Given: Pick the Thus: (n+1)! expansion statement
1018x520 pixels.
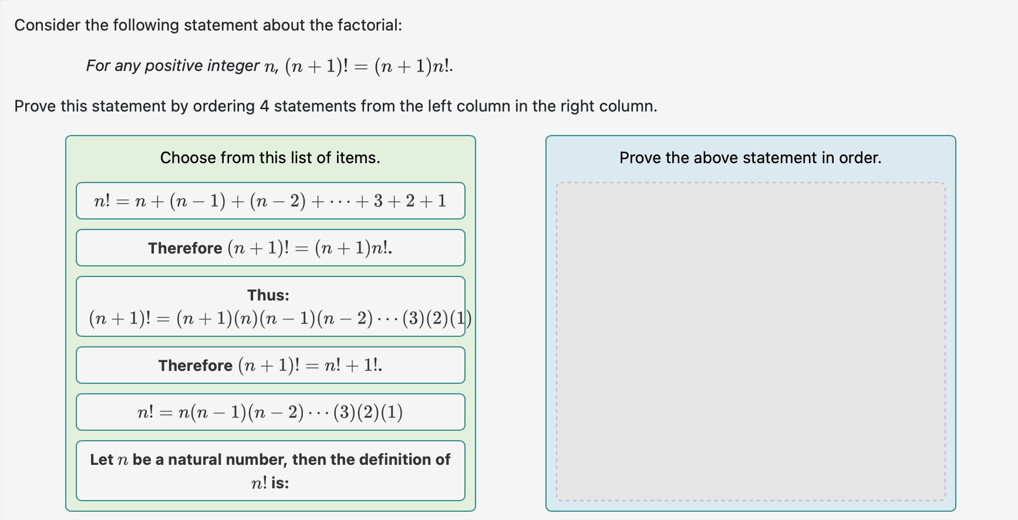Looking at the screenshot, I should (270, 307).
